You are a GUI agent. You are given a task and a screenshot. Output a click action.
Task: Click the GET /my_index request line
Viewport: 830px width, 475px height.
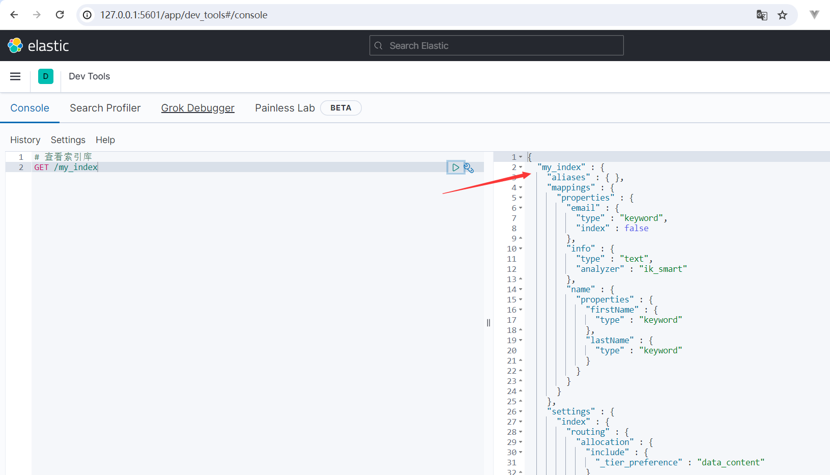point(66,167)
